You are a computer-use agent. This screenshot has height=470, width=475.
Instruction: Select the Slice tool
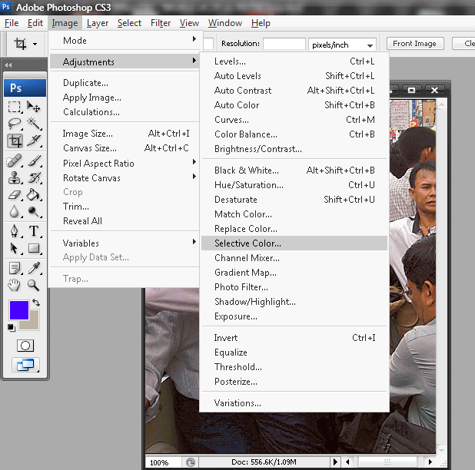coord(33,141)
